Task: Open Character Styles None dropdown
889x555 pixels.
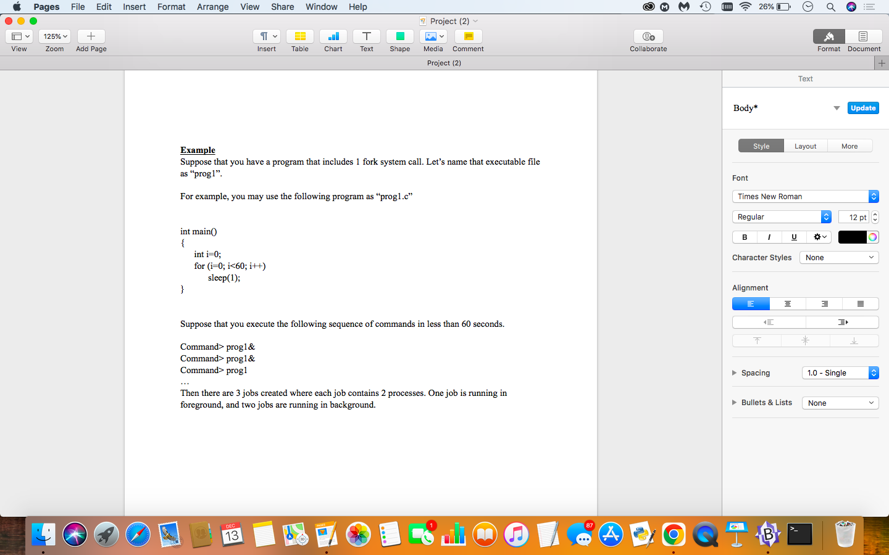Action: pyautogui.click(x=839, y=257)
